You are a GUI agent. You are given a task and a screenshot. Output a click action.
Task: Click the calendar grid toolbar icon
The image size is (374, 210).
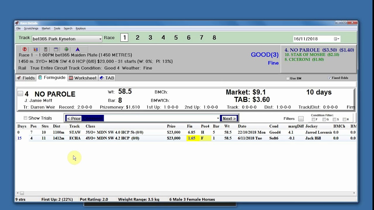coord(56,49)
